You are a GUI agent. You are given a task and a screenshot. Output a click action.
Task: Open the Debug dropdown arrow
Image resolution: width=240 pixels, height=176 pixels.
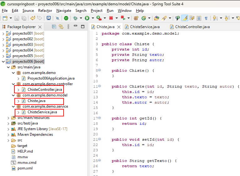click(x=81, y=18)
